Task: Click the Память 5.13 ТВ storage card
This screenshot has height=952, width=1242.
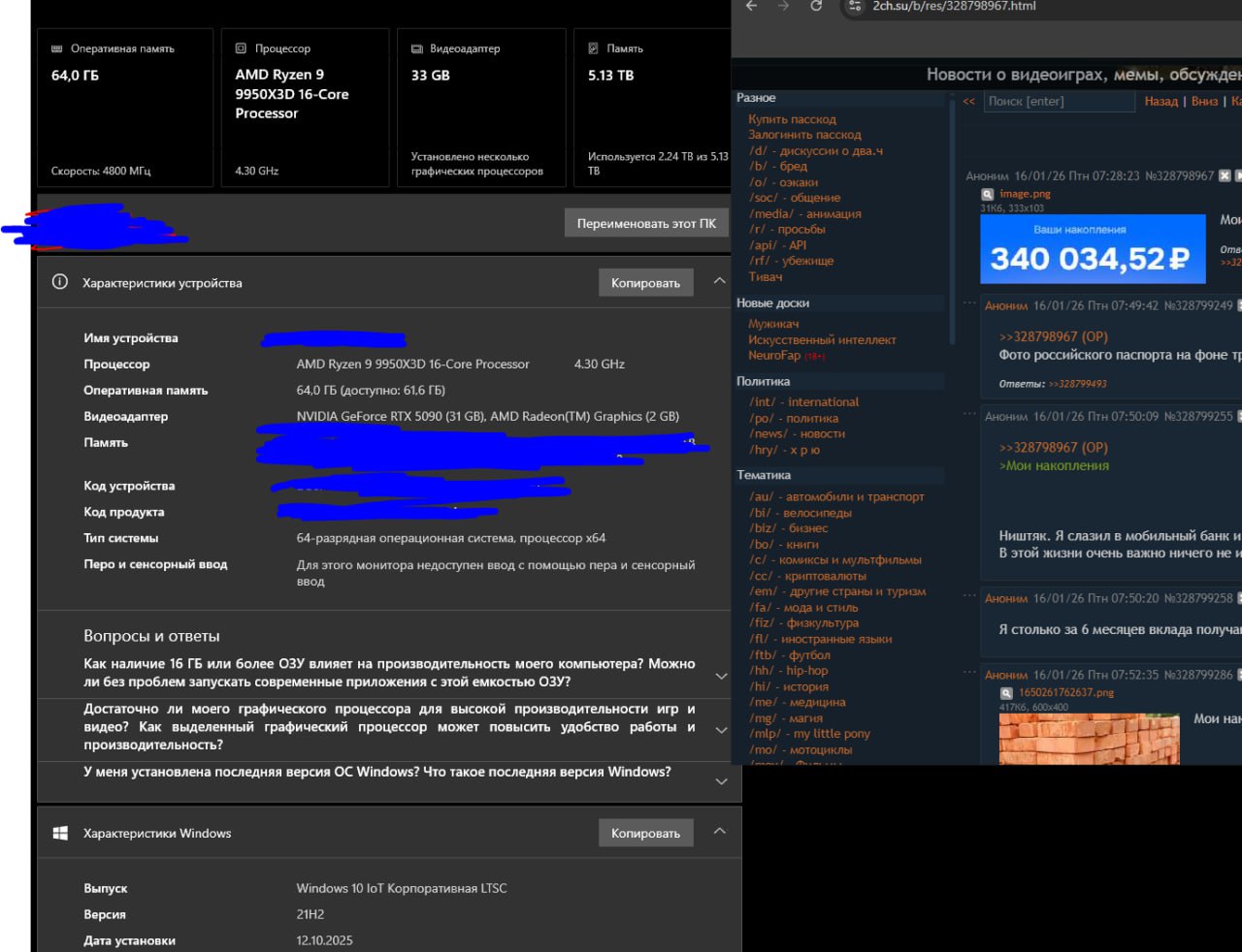Action: point(652,107)
